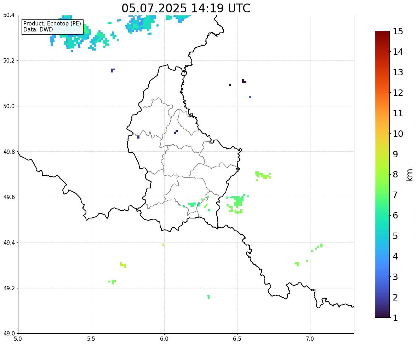Click the x-axis tick label "5.5"
Viewport: 417px width, 345px height.
[x=91, y=339]
